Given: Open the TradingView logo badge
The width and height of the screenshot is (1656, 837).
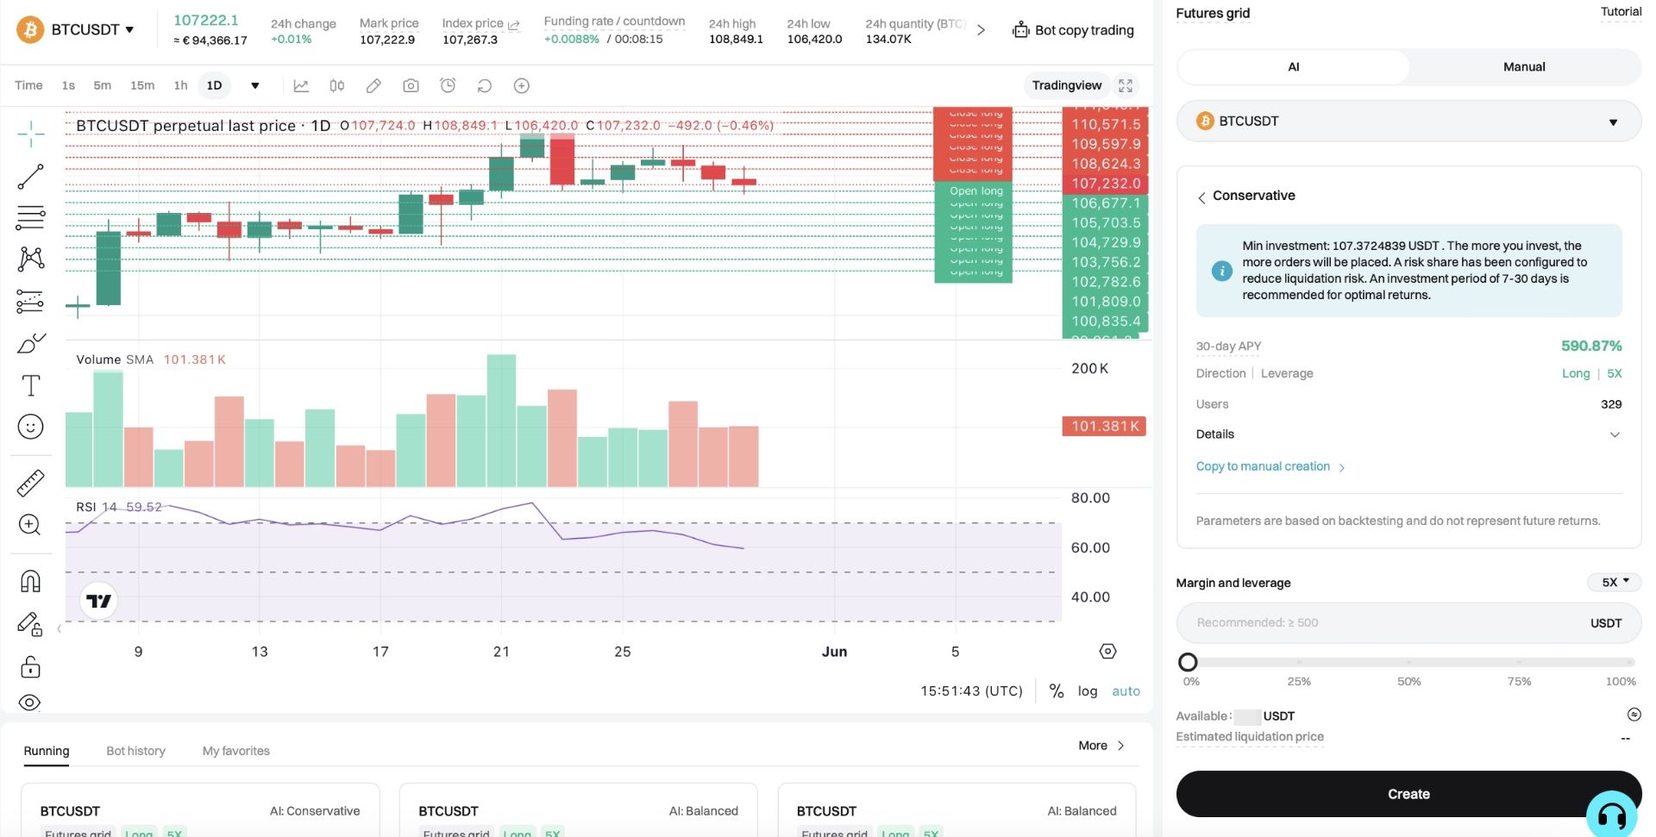Looking at the screenshot, I should click(x=98, y=601).
